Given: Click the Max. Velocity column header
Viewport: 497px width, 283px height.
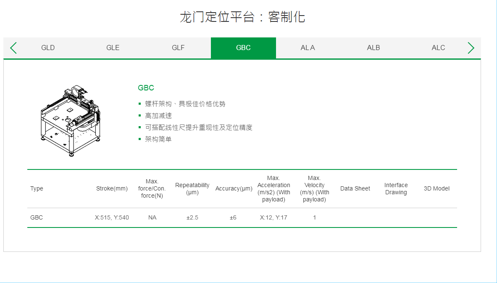Looking at the screenshot, I should (x=314, y=188).
